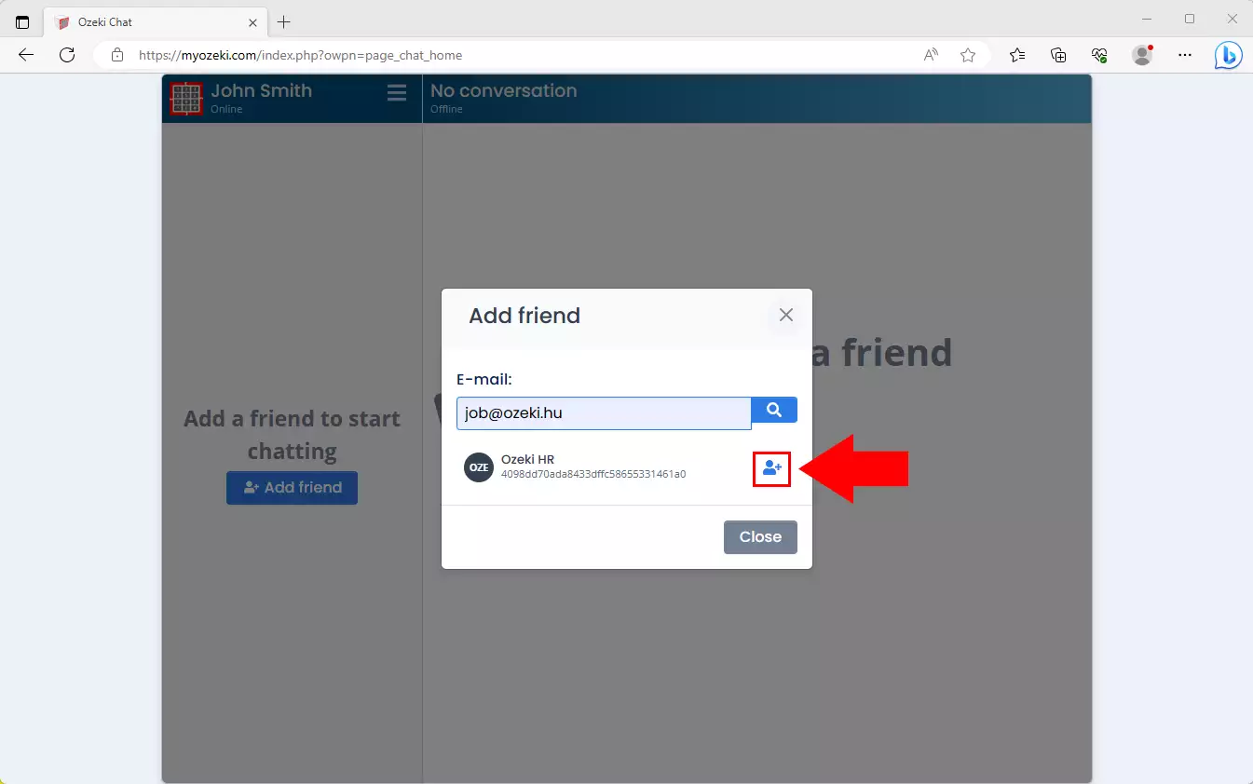Click the add contact icon beside Ozeki HR
Screen dimensions: 1253x784
pyautogui.click(x=771, y=468)
